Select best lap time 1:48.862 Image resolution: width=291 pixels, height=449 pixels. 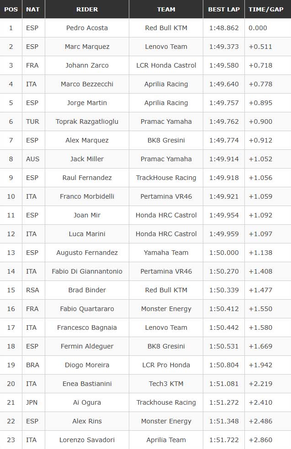pos(224,28)
